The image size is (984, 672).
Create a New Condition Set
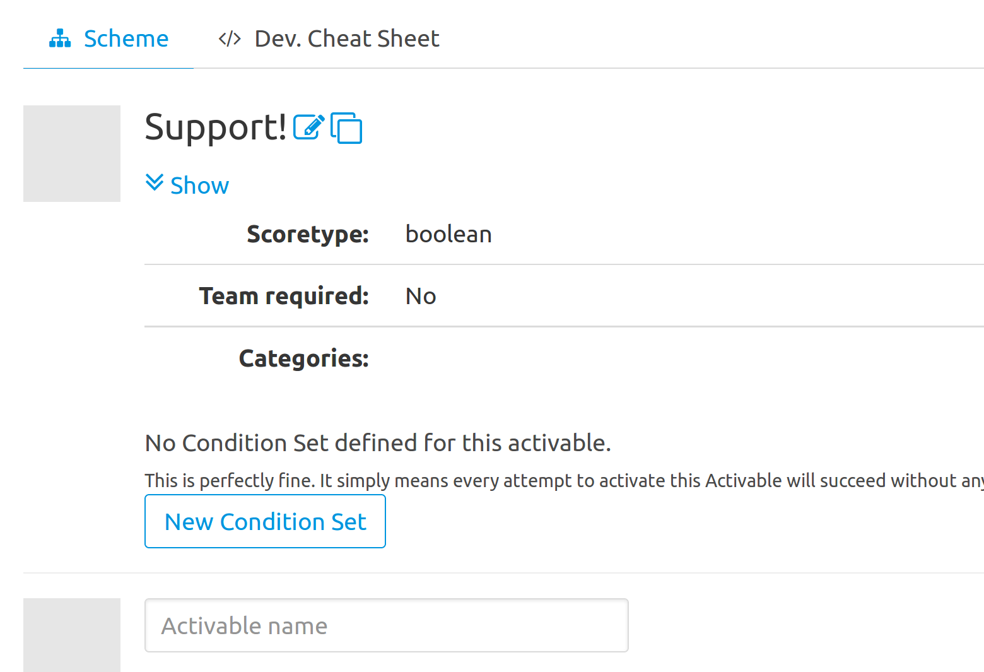click(265, 521)
